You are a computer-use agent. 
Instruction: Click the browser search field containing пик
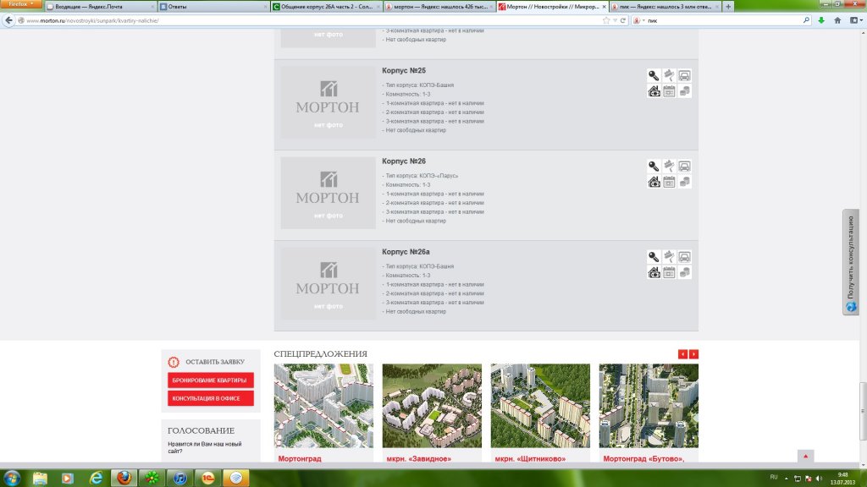click(723, 20)
